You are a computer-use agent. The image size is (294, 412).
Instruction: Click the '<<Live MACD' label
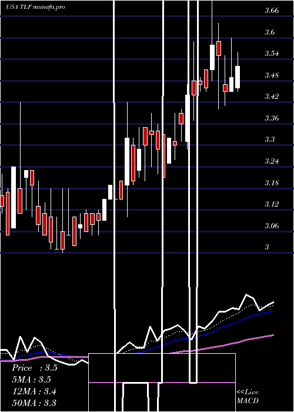tap(248, 397)
